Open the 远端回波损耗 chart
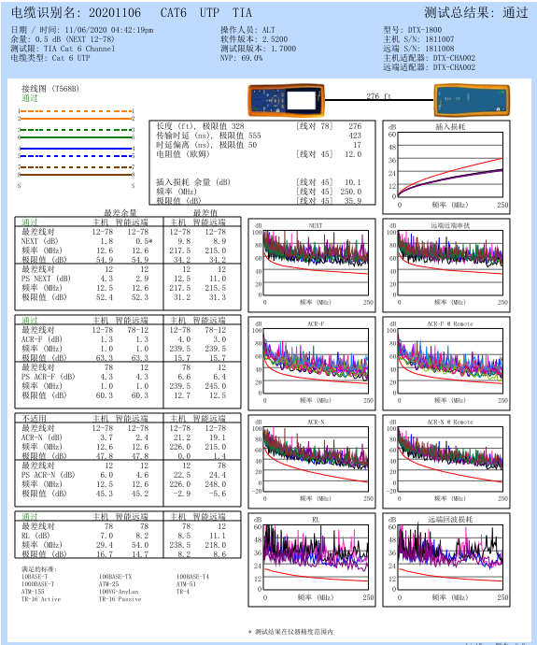This screenshot has width=537, height=645. 446,560
